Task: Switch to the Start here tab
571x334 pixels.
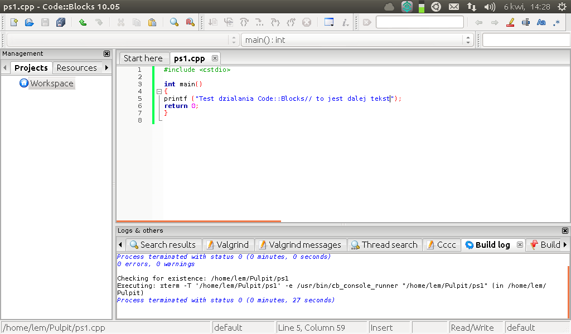Action: coord(143,58)
